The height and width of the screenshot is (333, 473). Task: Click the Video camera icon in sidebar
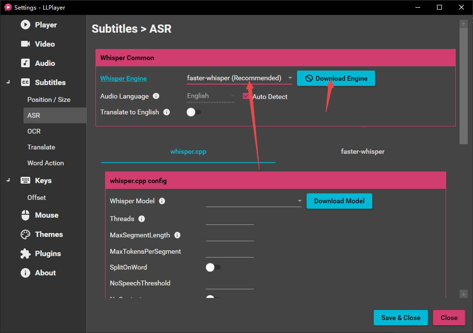point(25,44)
